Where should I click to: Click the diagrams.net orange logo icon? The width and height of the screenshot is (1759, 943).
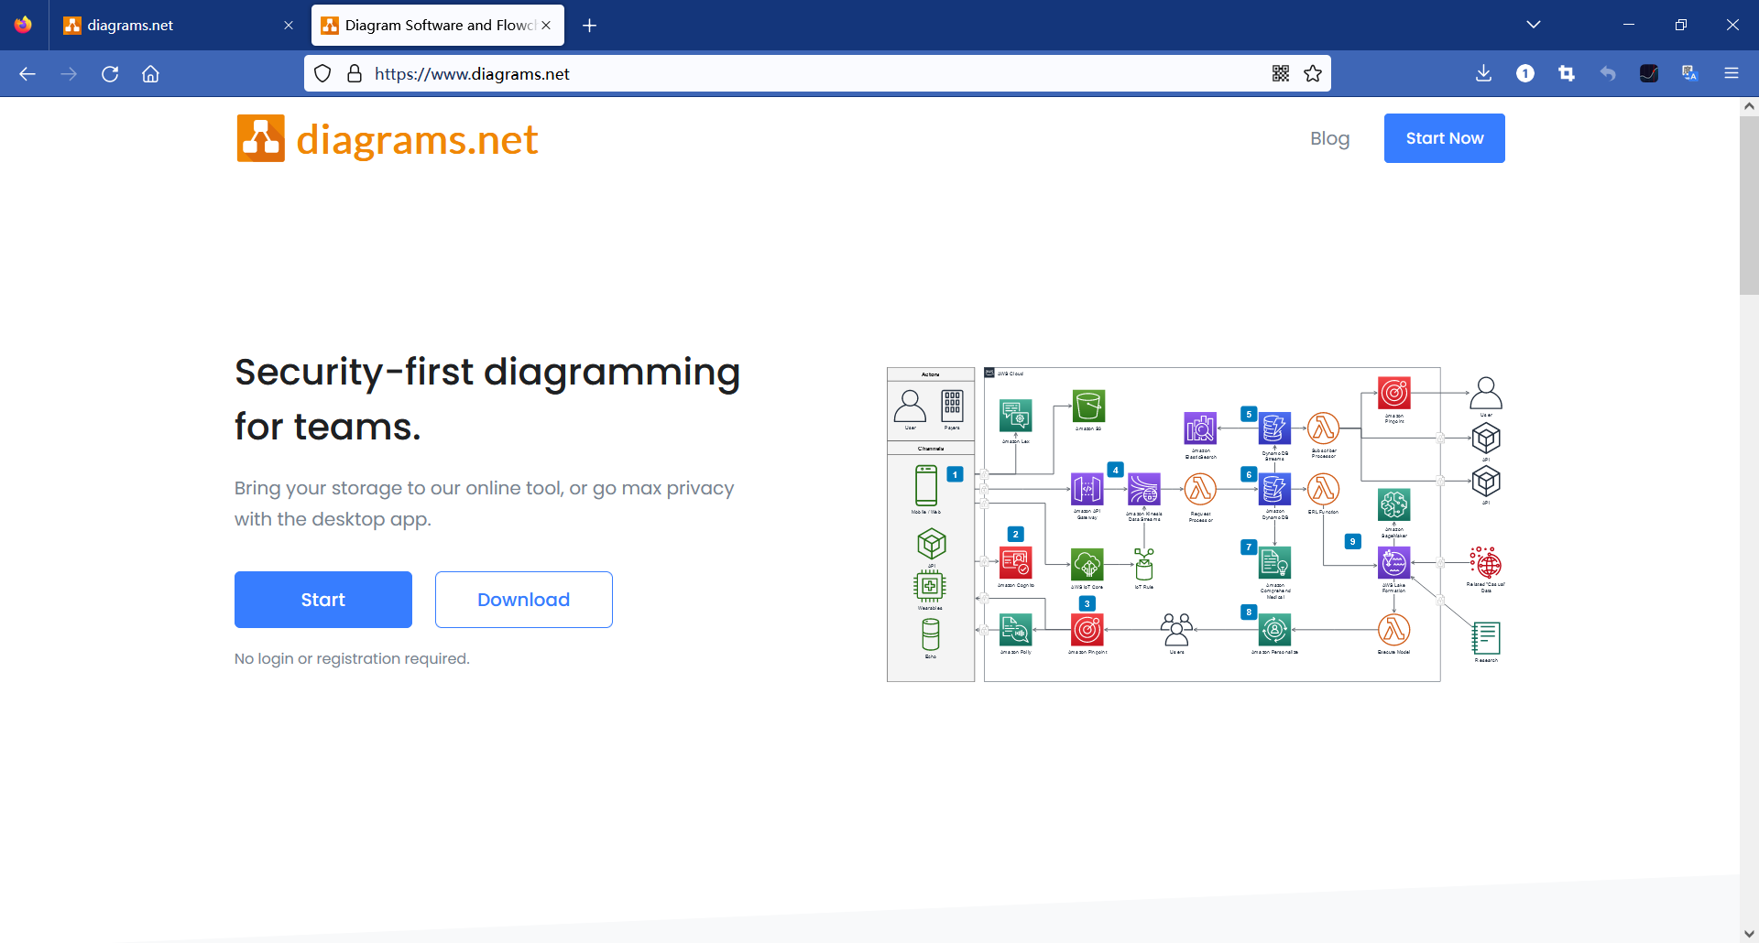coord(261,138)
